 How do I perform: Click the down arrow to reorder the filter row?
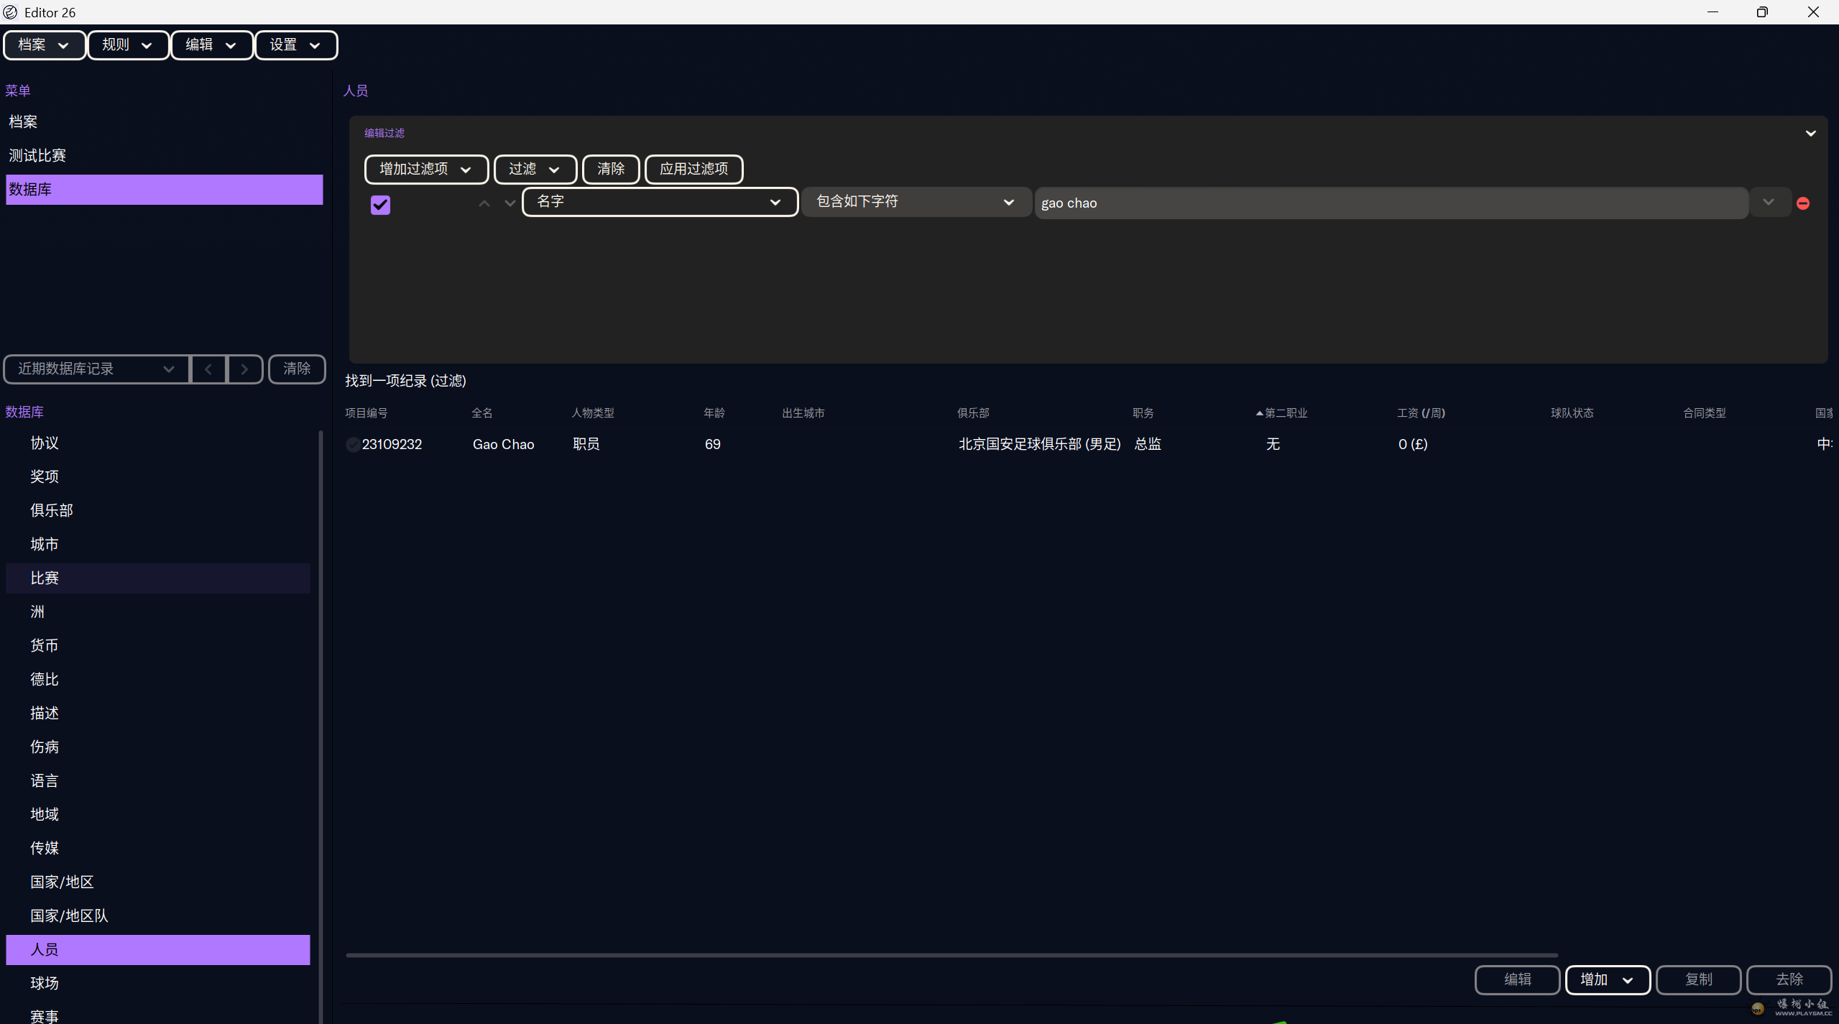click(509, 204)
